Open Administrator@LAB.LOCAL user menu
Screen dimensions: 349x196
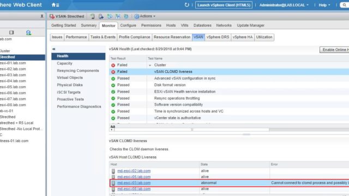point(284,5)
